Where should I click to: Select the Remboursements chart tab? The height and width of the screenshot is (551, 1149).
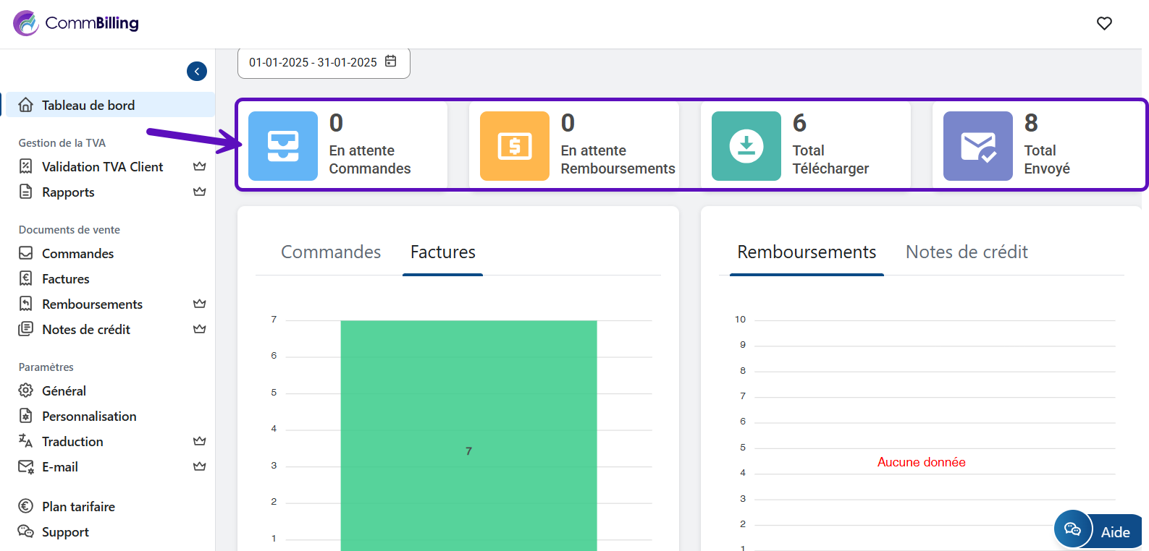pos(807,252)
